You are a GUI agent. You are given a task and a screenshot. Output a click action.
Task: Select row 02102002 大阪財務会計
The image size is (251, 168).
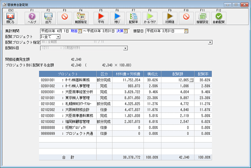126,110
